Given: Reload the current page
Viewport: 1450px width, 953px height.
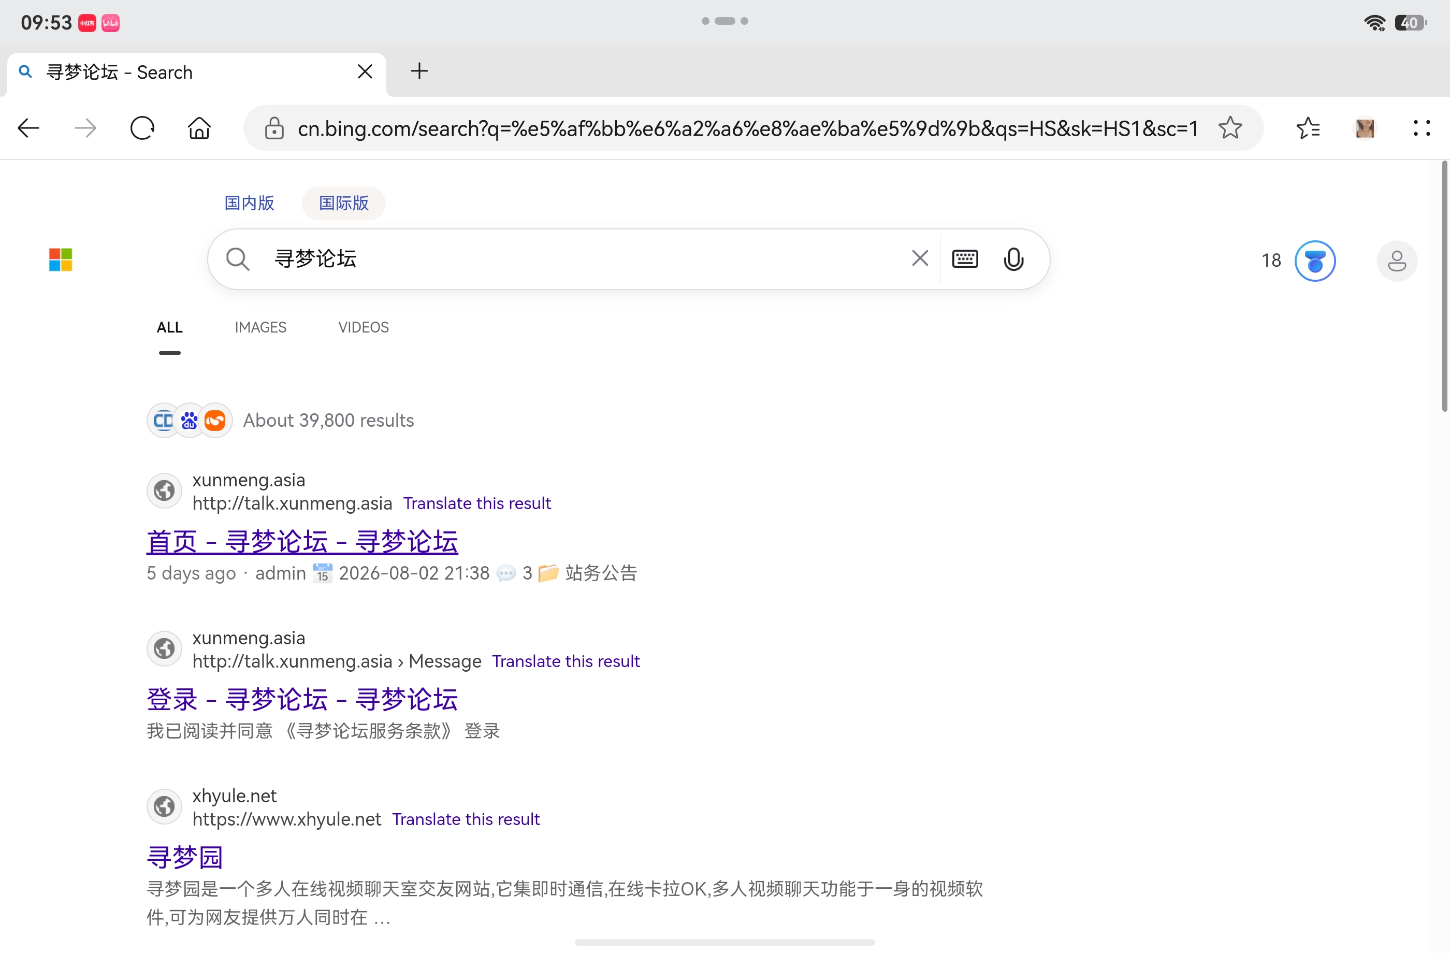Looking at the screenshot, I should 142,128.
